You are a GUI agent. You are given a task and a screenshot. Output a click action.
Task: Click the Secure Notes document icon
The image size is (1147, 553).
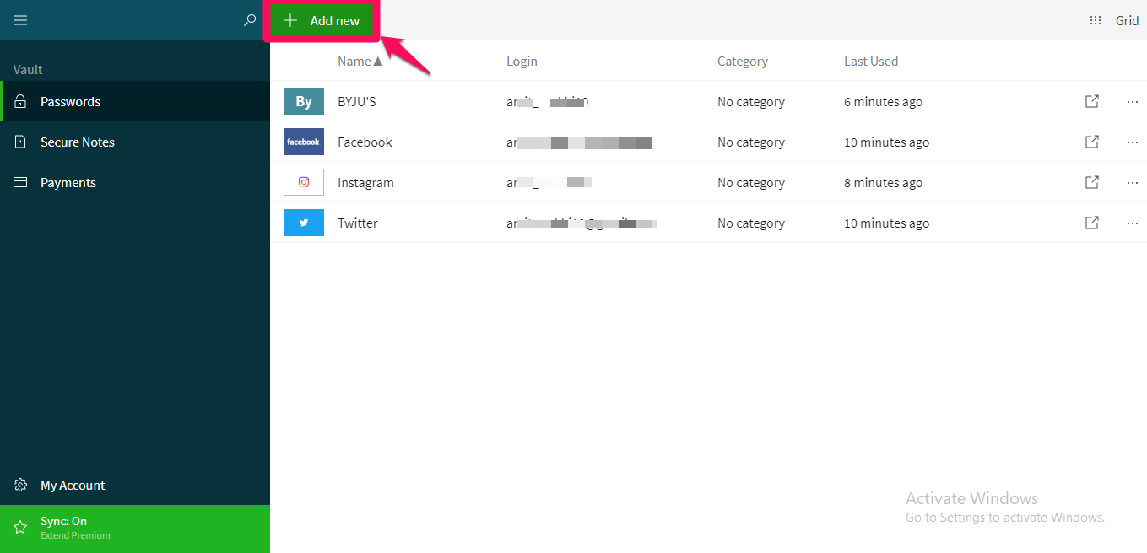[x=20, y=142]
